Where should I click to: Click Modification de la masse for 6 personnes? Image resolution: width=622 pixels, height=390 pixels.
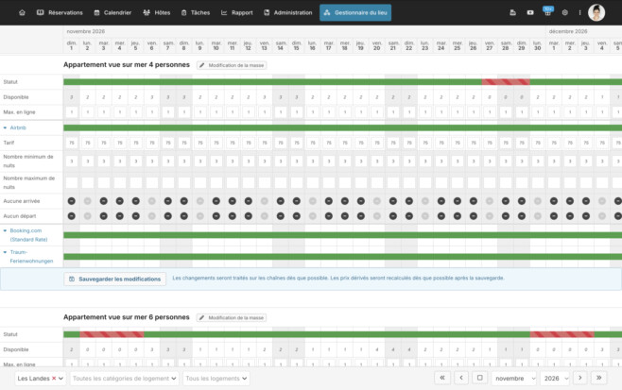232,317
